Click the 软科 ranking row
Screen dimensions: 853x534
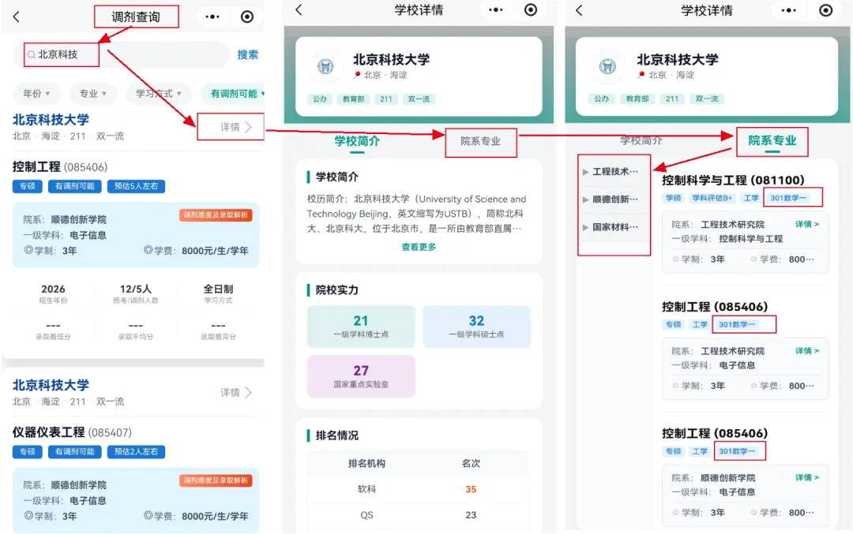pyautogui.click(x=419, y=490)
